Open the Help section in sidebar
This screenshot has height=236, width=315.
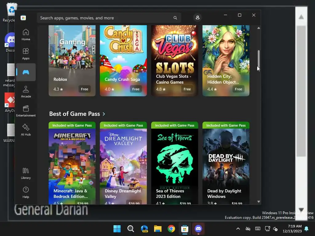click(x=26, y=192)
